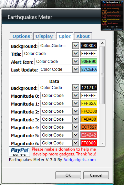This screenshot has height=185, width=124.
Task: Click the red donation request text
Action: point(64,152)
